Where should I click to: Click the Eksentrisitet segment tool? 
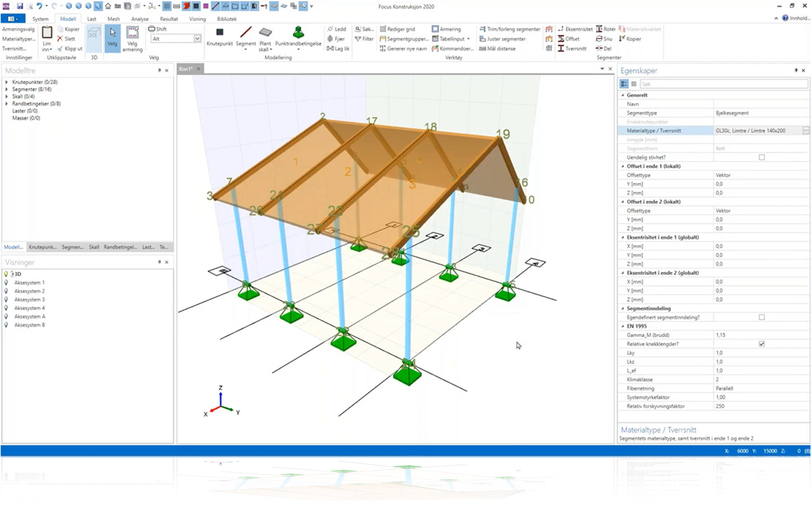pyautogui.click(x=575, y=29)
